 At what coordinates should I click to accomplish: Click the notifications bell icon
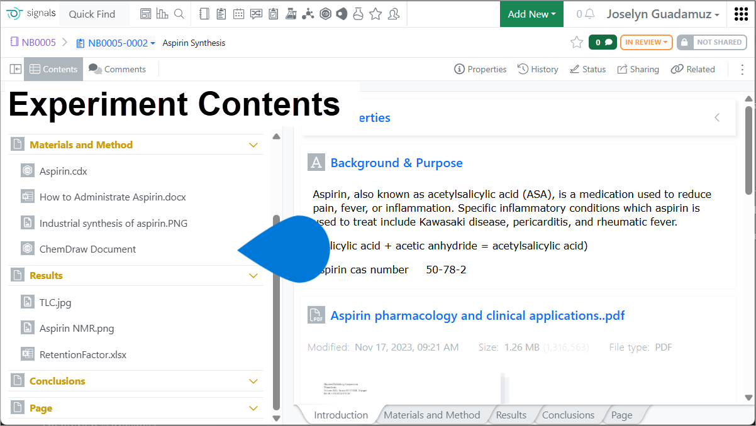tap(589, 14)
